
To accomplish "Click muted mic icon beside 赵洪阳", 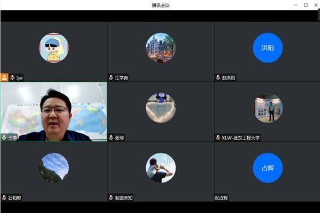I will coord(218,77).
